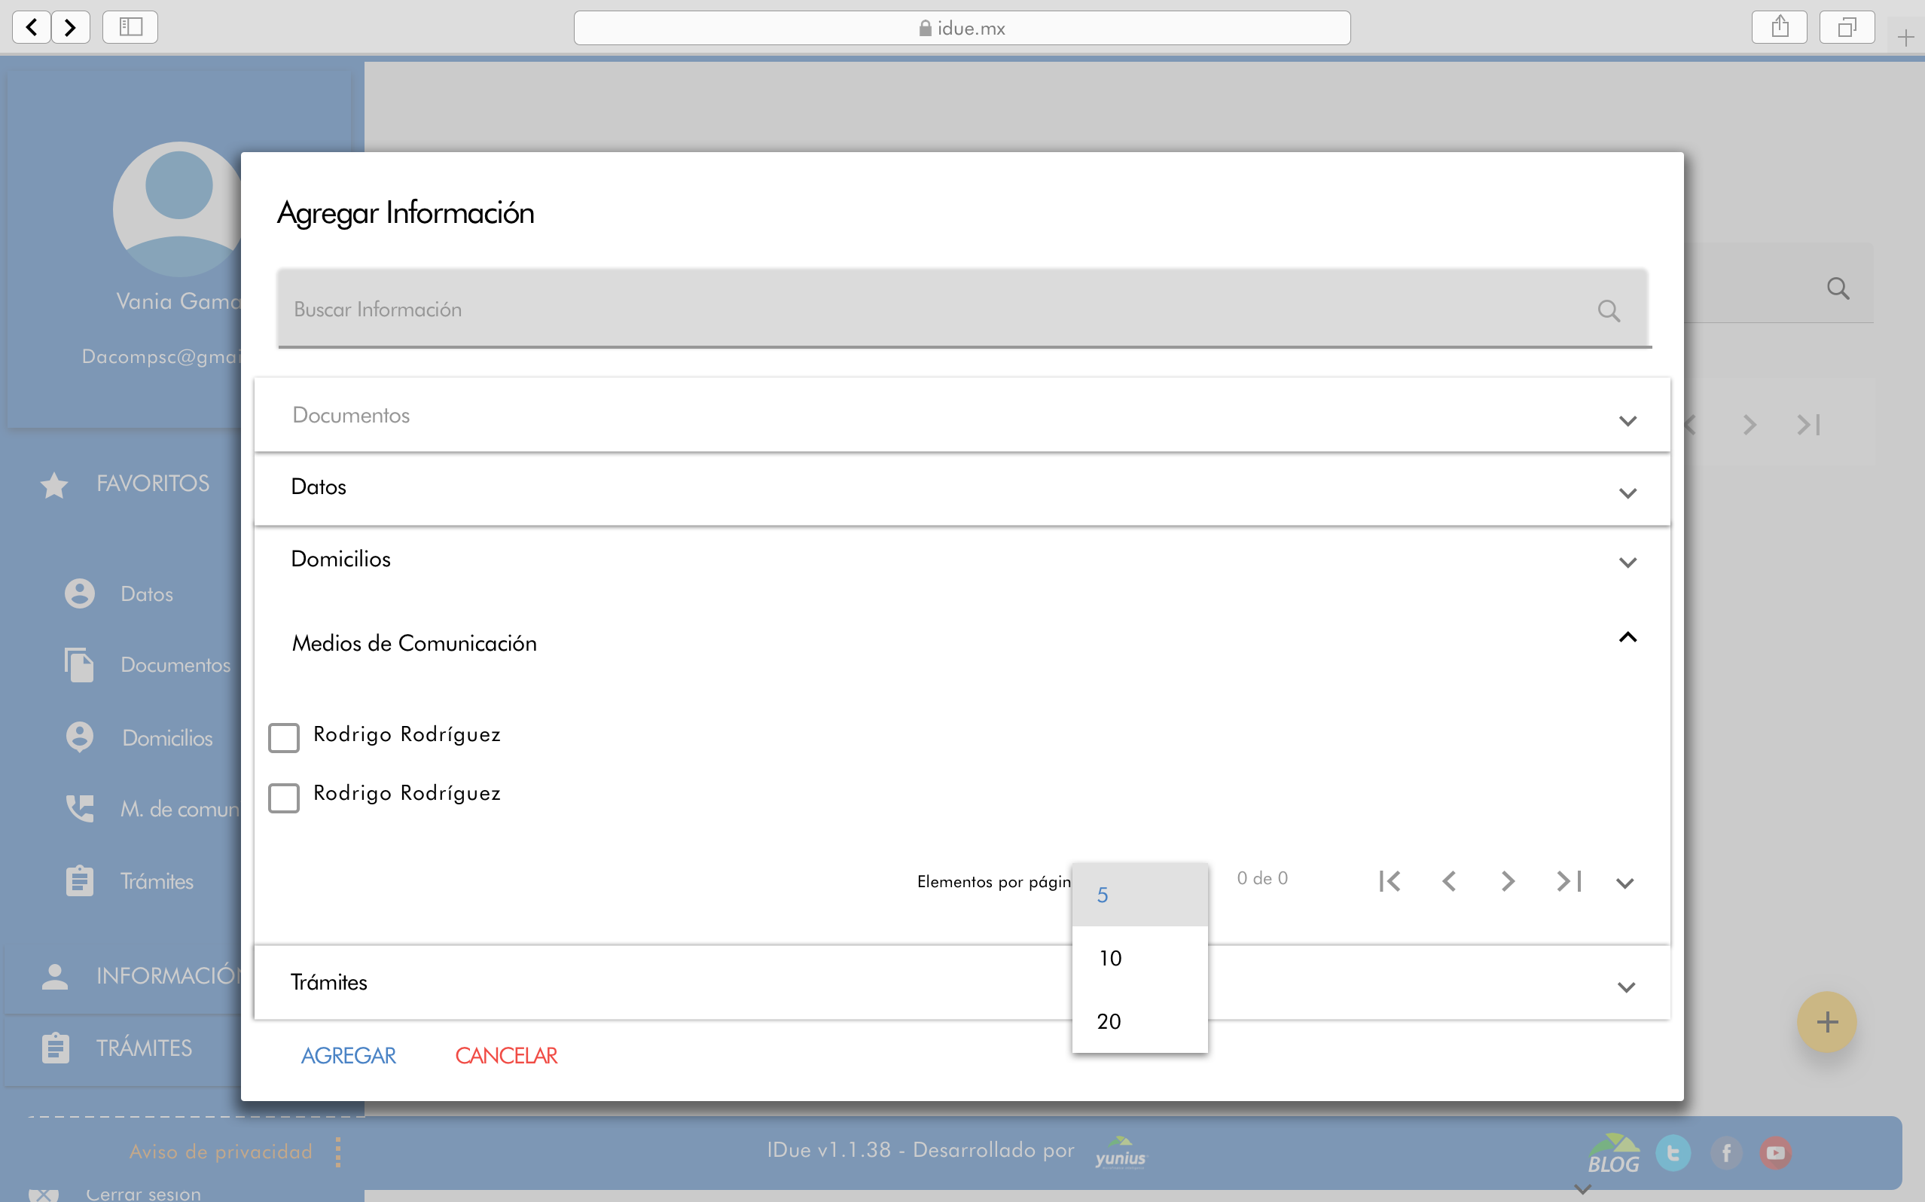
Task: Go to next page in dialog paginator
Action: (x=1508, y=881)
